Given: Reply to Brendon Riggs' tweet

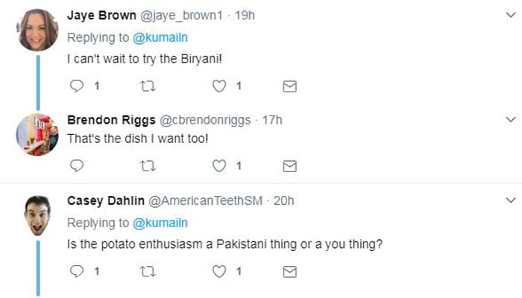Looking at the screenshot, I should 76,165.
